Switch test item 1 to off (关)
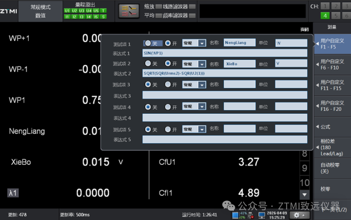 148,43
